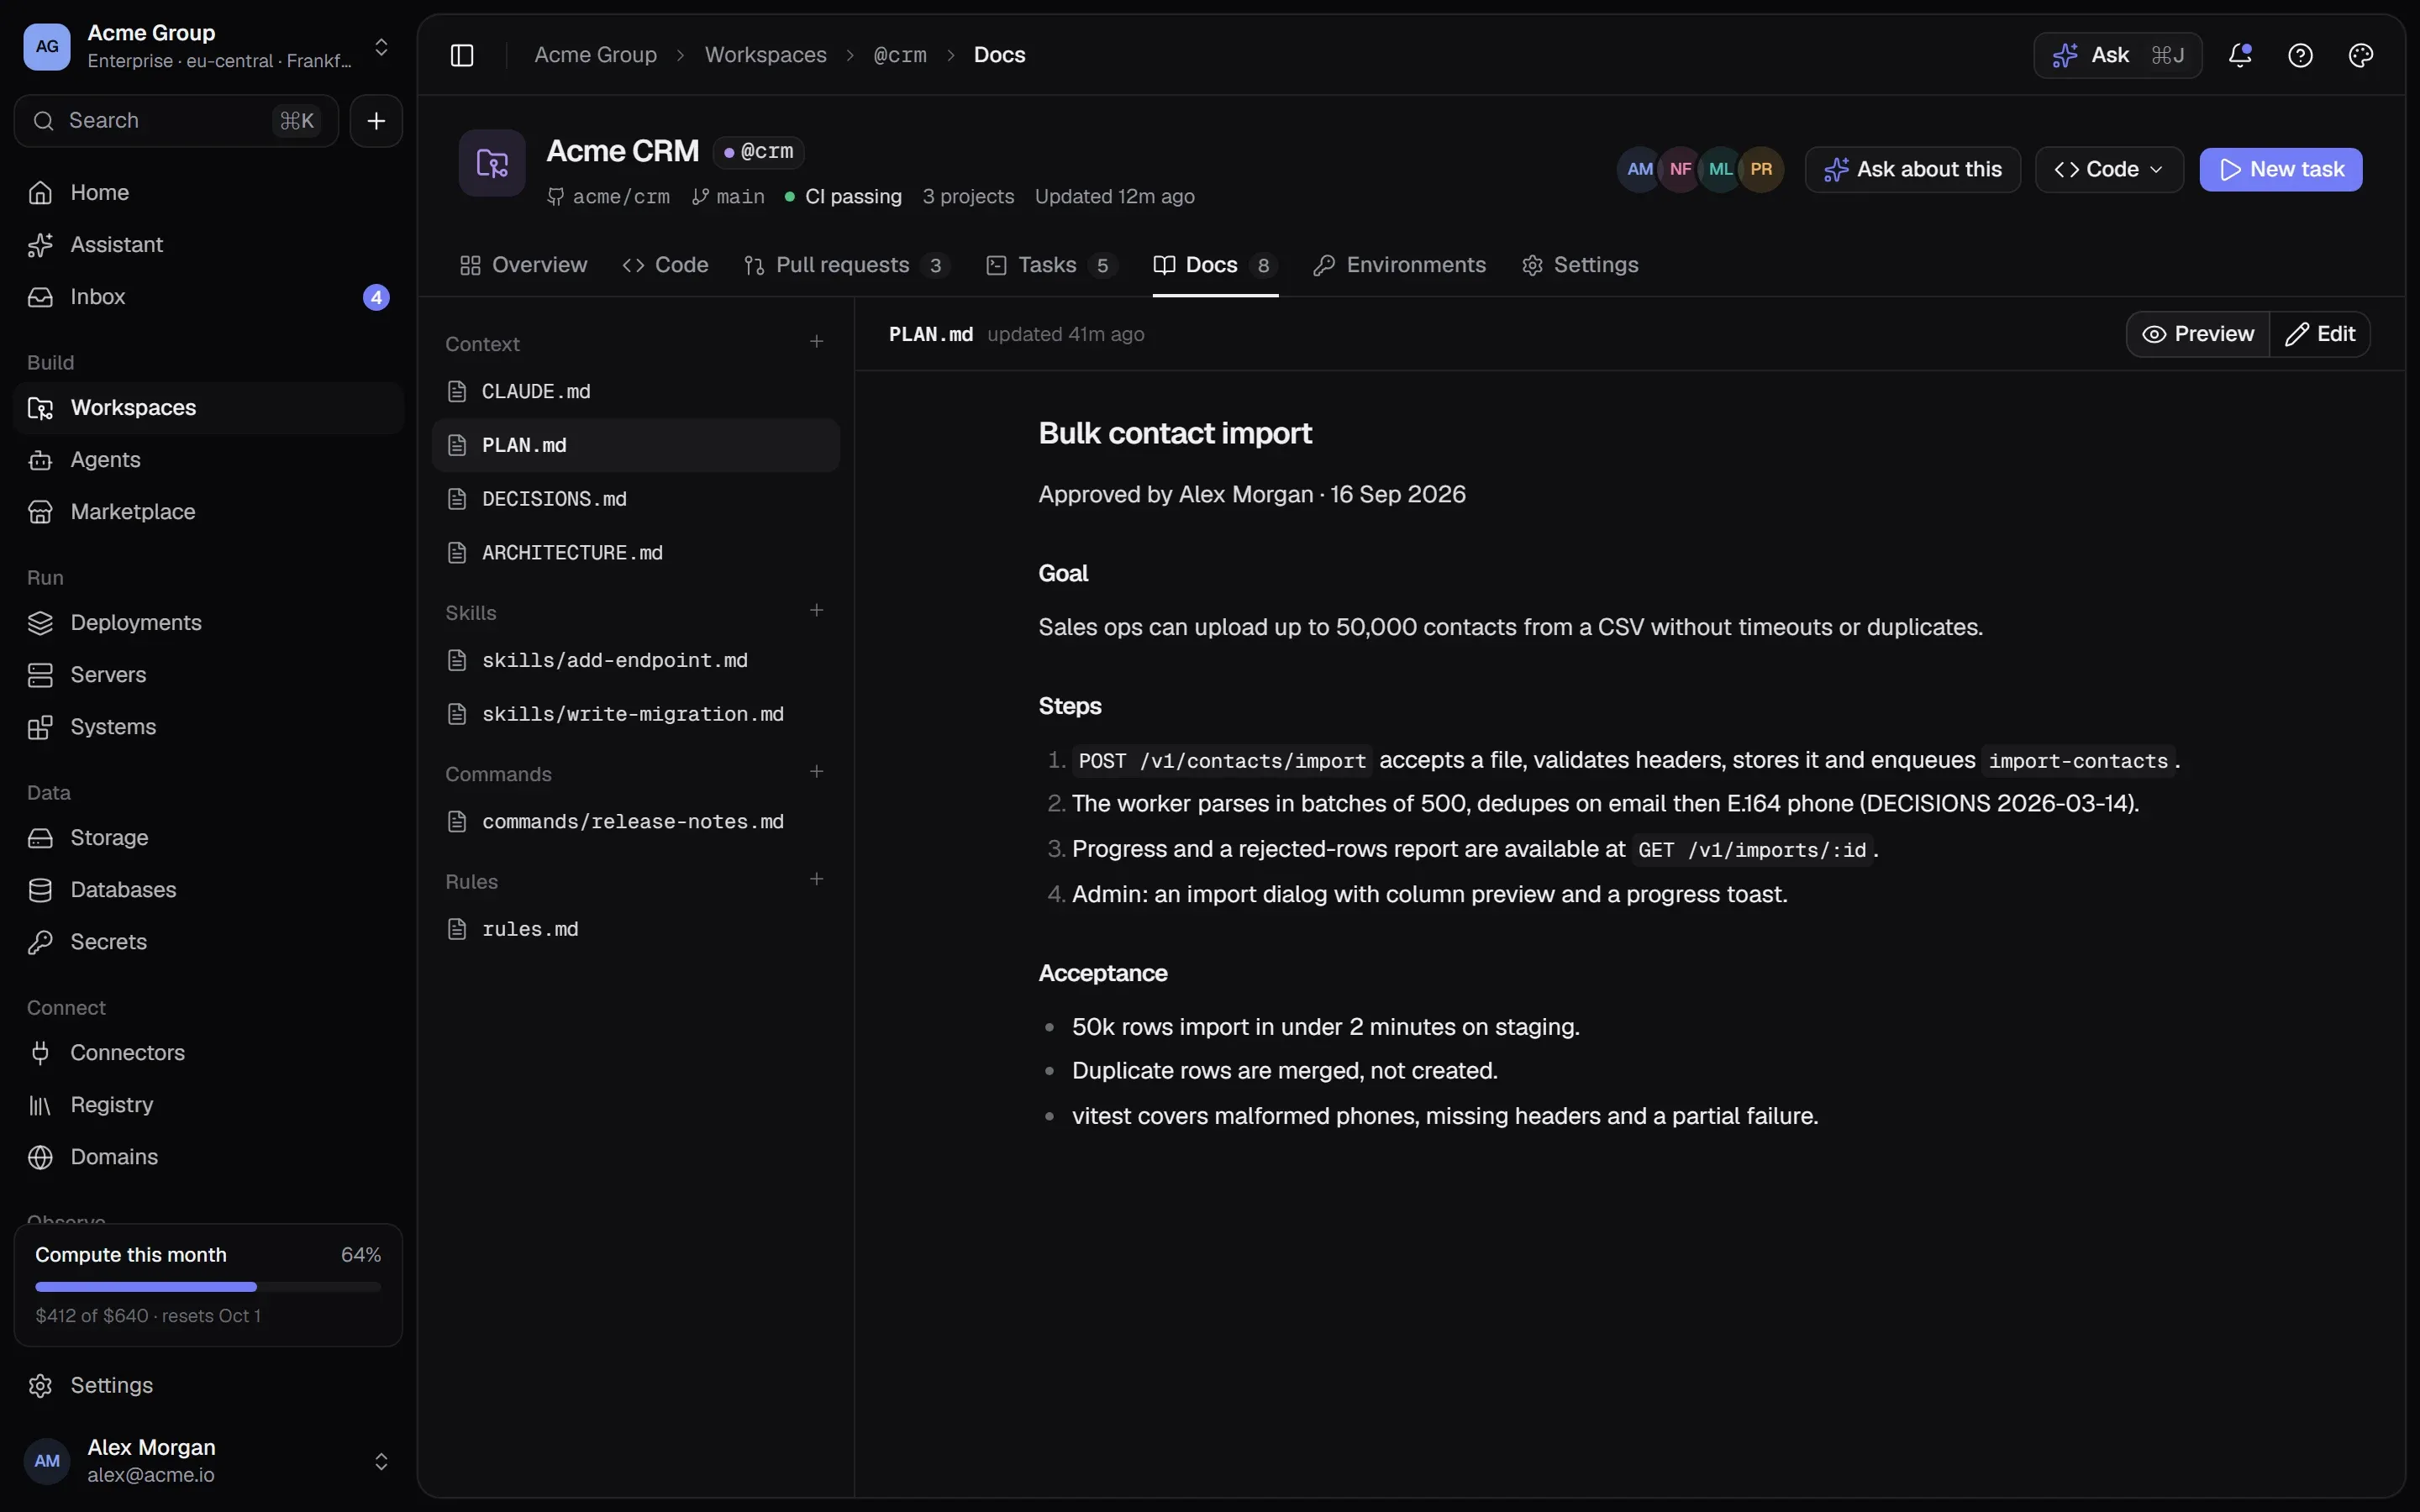Add a new Skills doc

pos(816,611)
